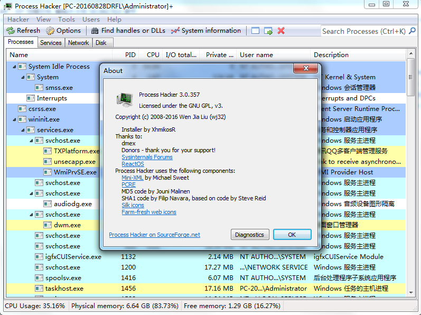The image size is (421, 315).
Task: Click the find window toolbar icon
Action: pos(255,31)
